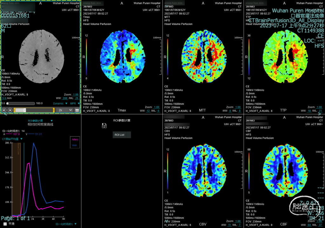Click the vein value 51.31 readout
The height and width of the screenshot is (228, 325).
click(x=38, y=134)
